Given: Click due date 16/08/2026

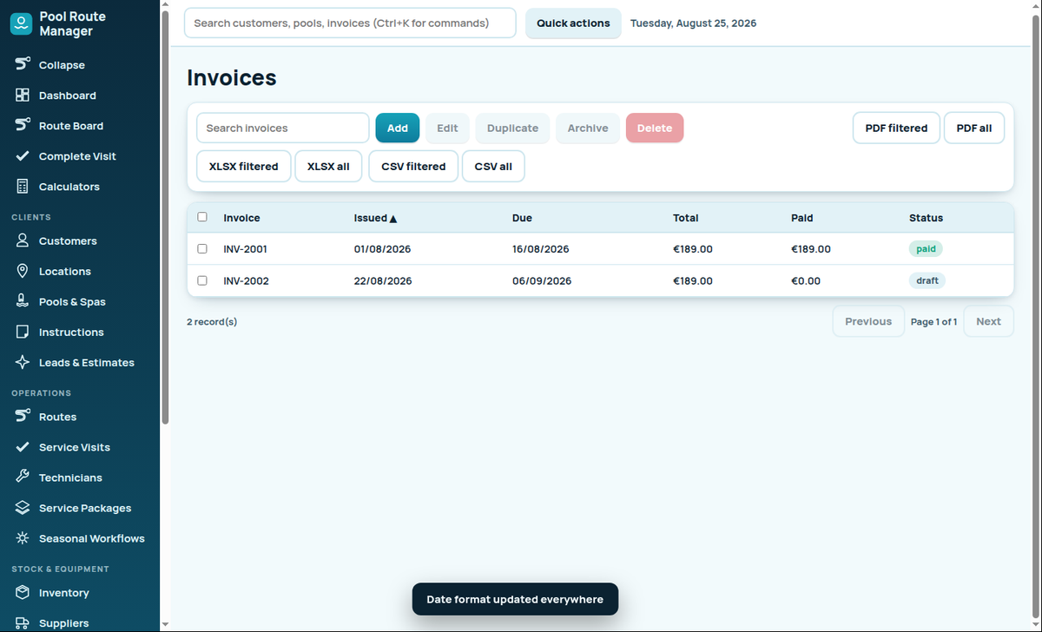Looking at the screenshot, I should [541, 249].
